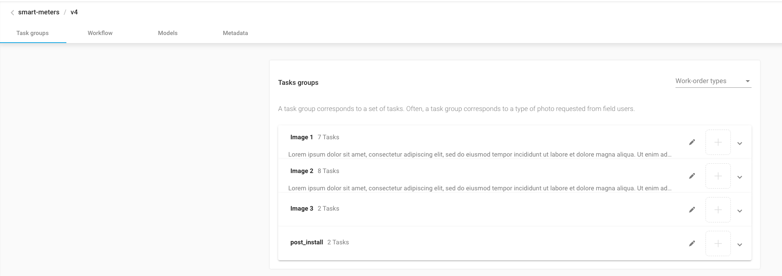Click the back arrow beside smart-meters
This screenshot has height=276, width=782.
(x=12, y=13)
